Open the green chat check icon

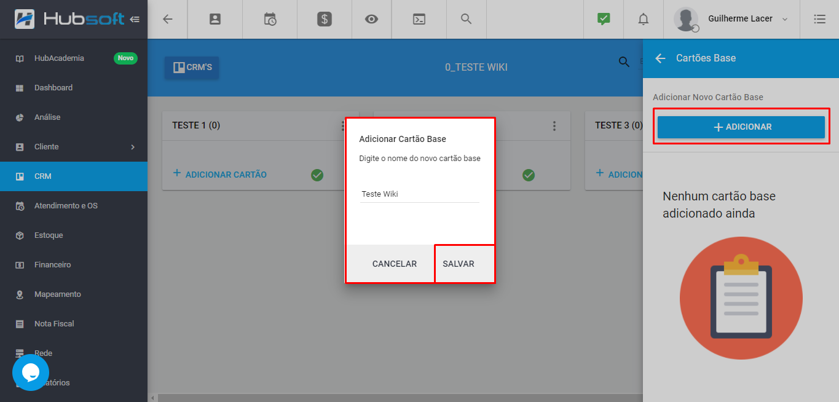click(x=604, y=19)
